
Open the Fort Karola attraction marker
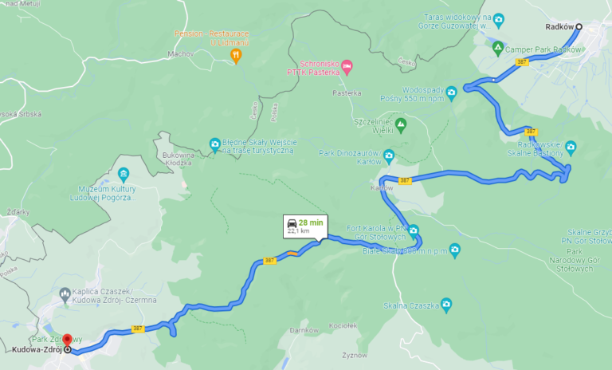414,231
